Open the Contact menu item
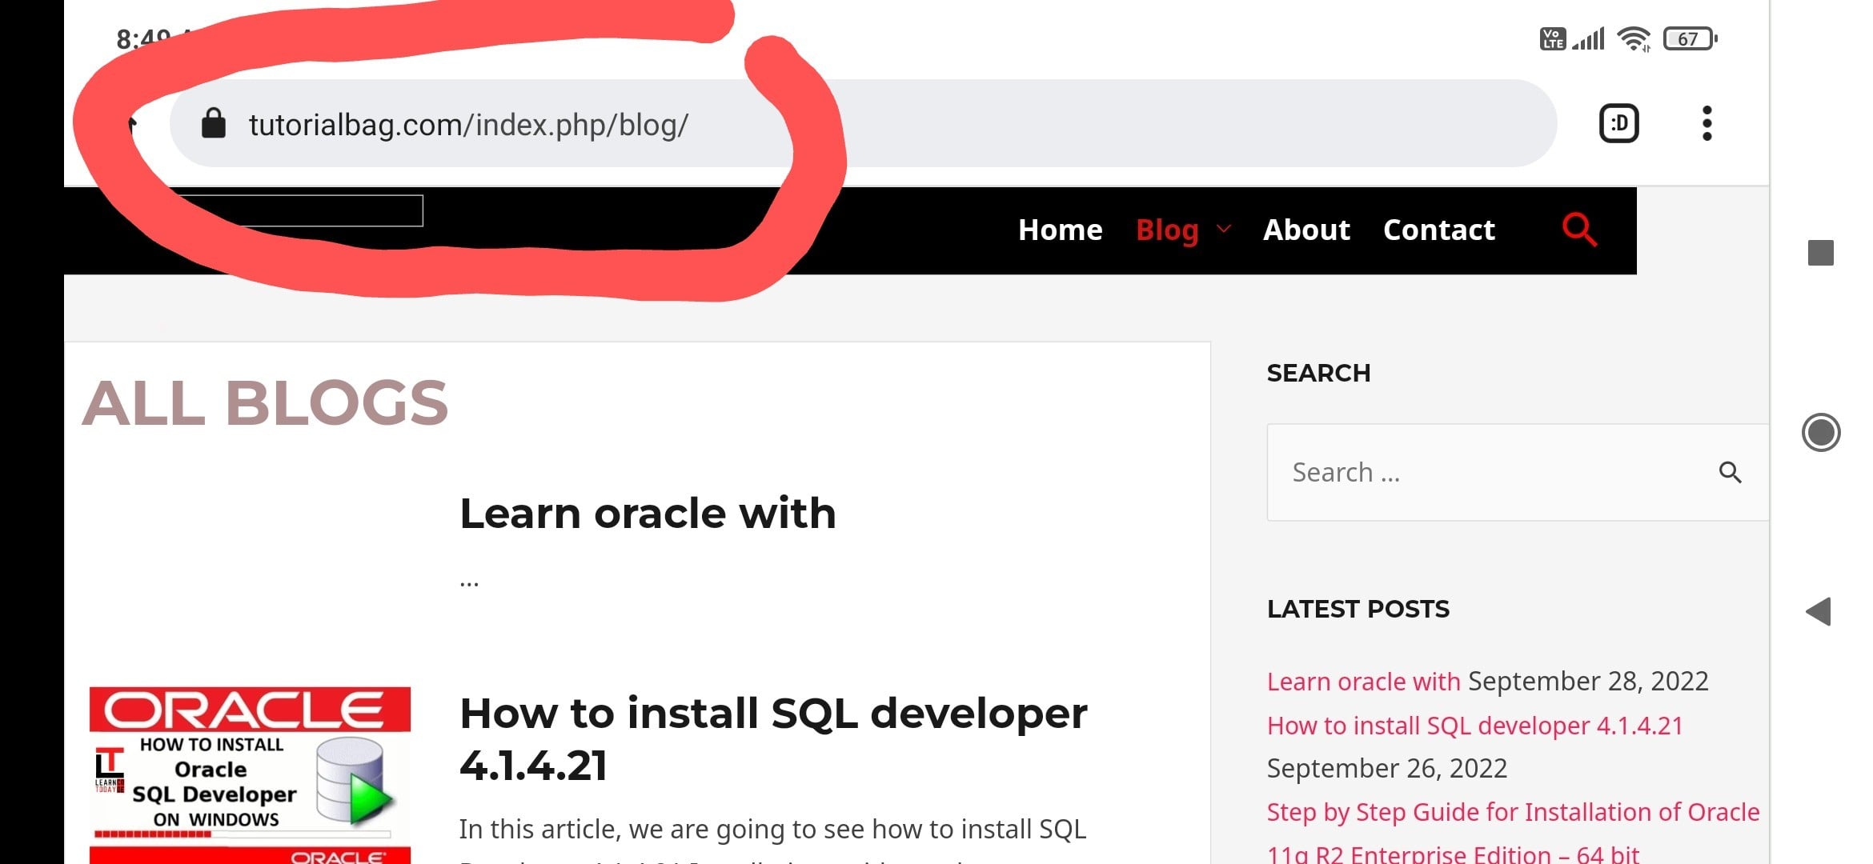 [1438, 230]
